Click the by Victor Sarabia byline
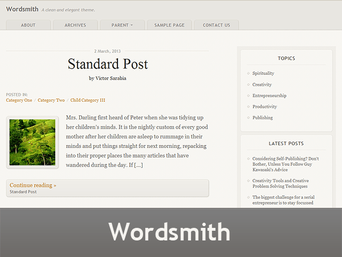Image resolution: width=342 pixels, height=257 pixels. point(108,78)
